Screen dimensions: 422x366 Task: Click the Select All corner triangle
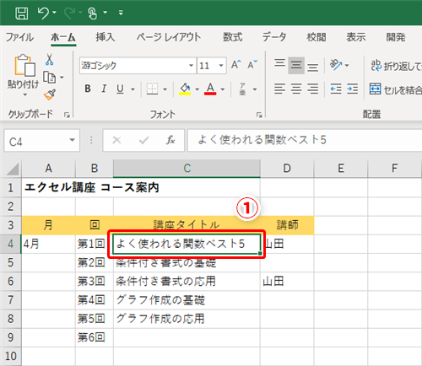click(x=13, y=169)
